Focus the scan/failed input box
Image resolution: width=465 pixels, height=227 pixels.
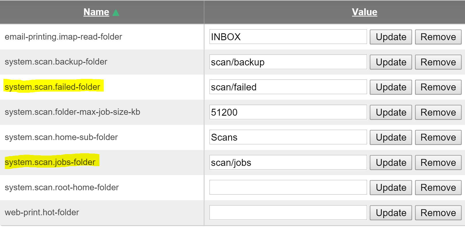click(x=288, y=87)
